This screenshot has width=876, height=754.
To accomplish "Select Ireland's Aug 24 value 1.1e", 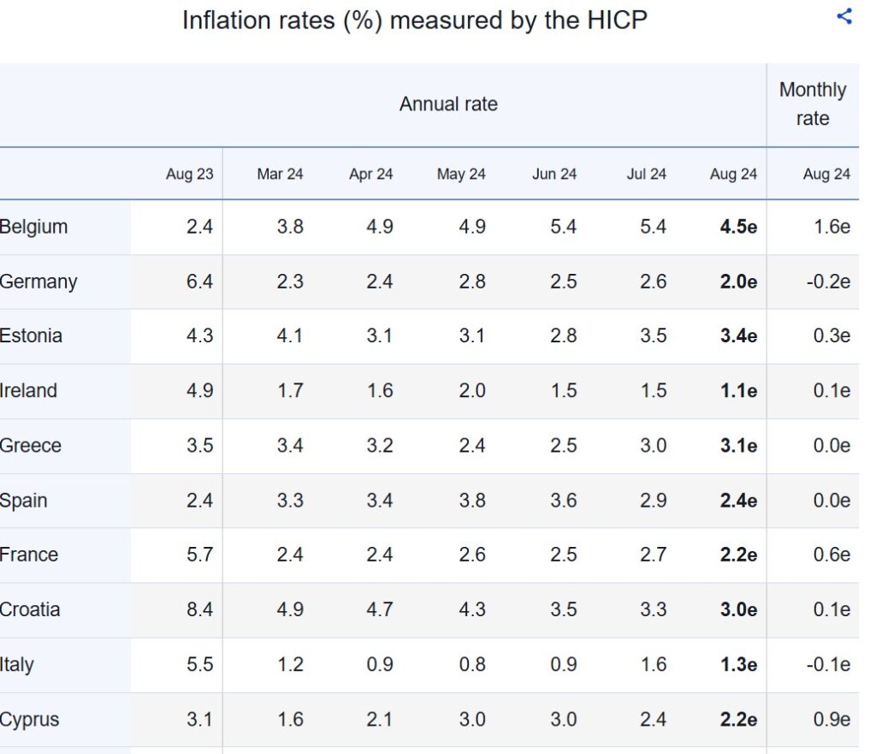I will pyautogui.click(x=738, y=391).
